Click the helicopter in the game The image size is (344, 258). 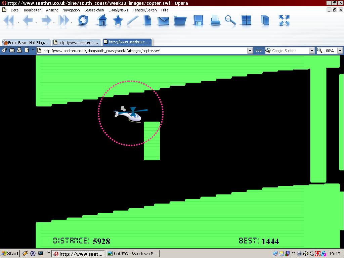(x=131, y=114)
